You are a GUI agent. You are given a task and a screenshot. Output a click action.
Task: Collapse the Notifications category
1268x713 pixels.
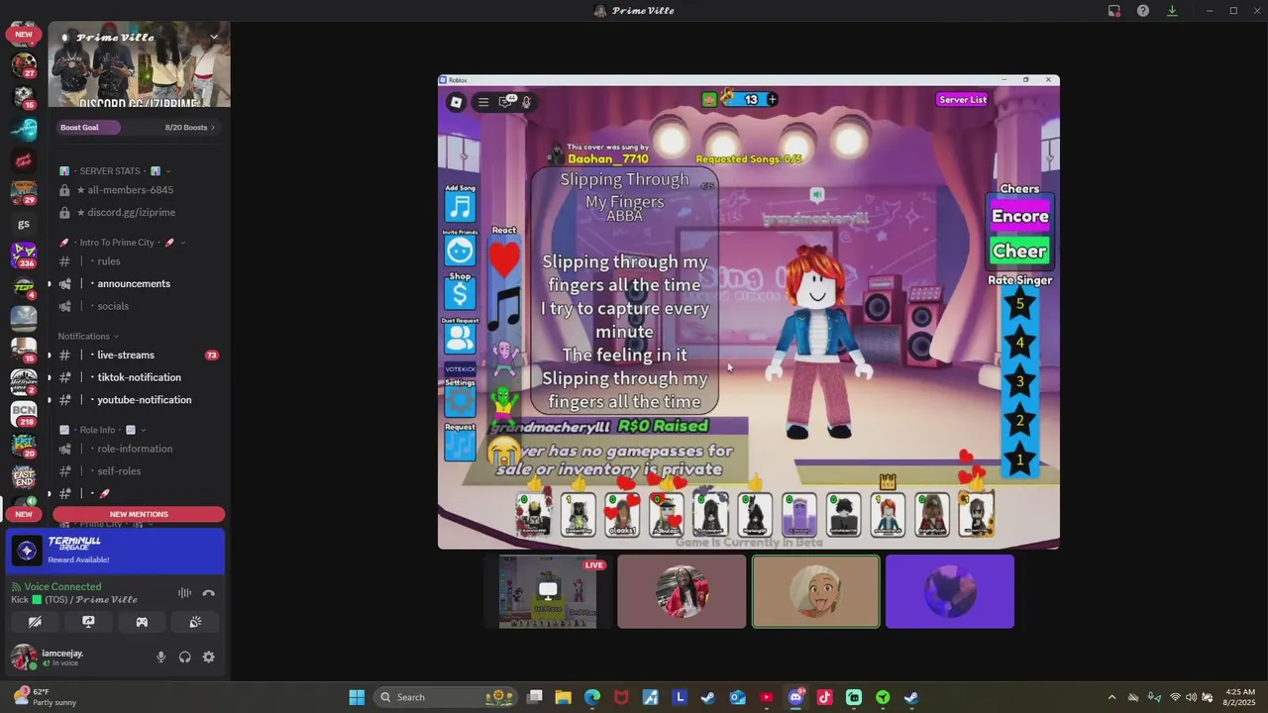click(x=88, y=337)
